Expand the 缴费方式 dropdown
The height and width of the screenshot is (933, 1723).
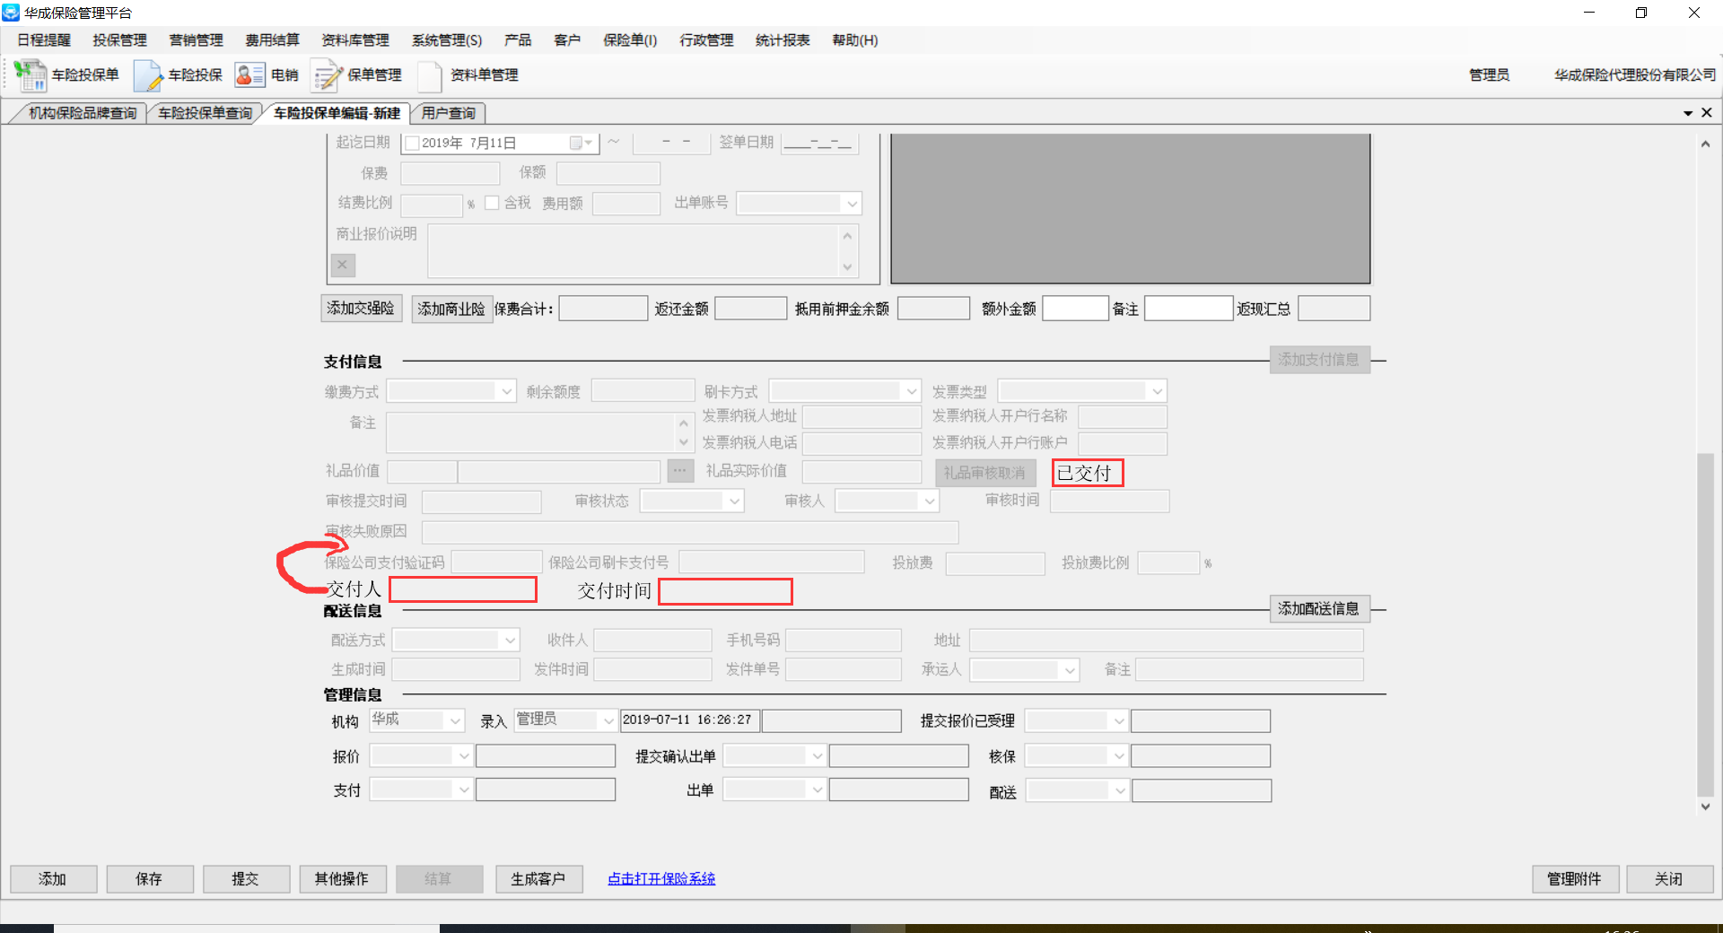pos(507,391)
